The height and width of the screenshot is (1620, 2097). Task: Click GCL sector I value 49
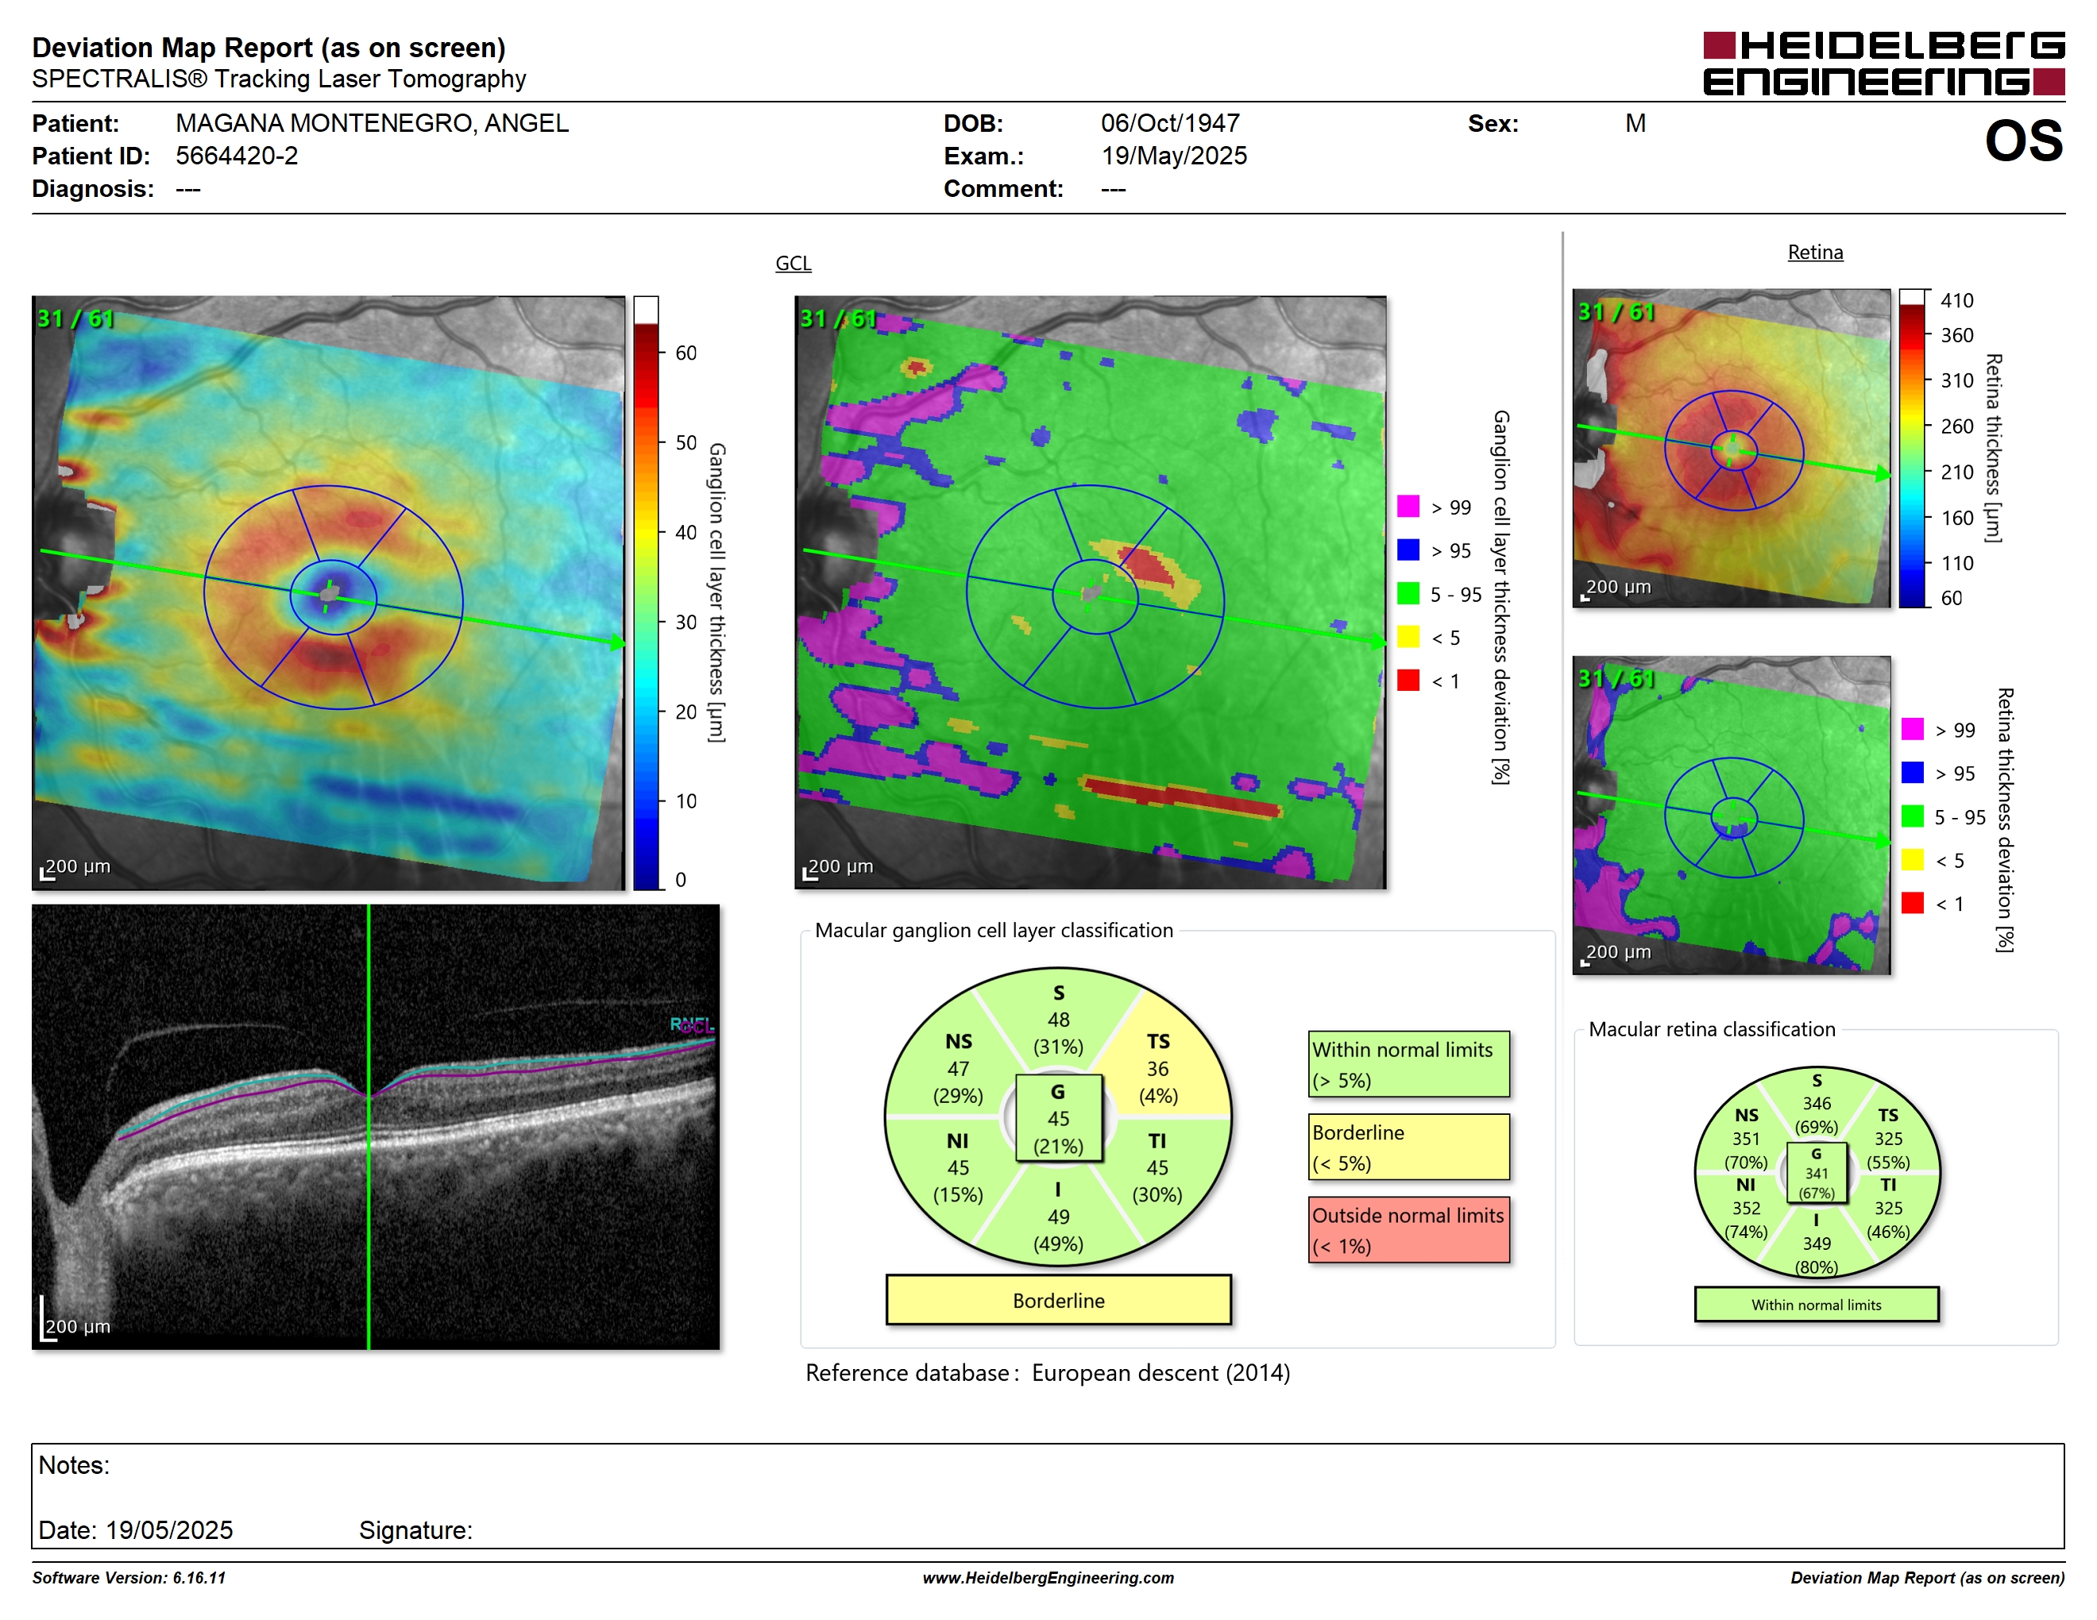tap(1058, 1217)
